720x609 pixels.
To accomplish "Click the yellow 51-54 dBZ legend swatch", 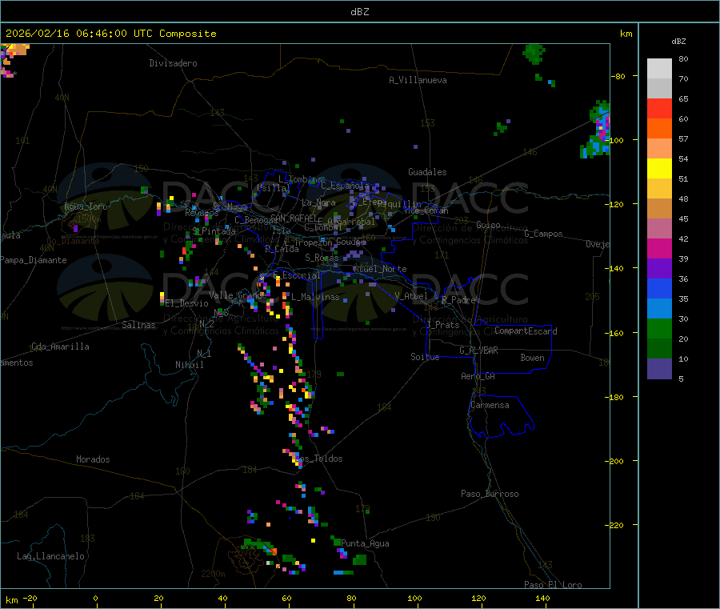I will pyautogui.click(x=659, y=169).
